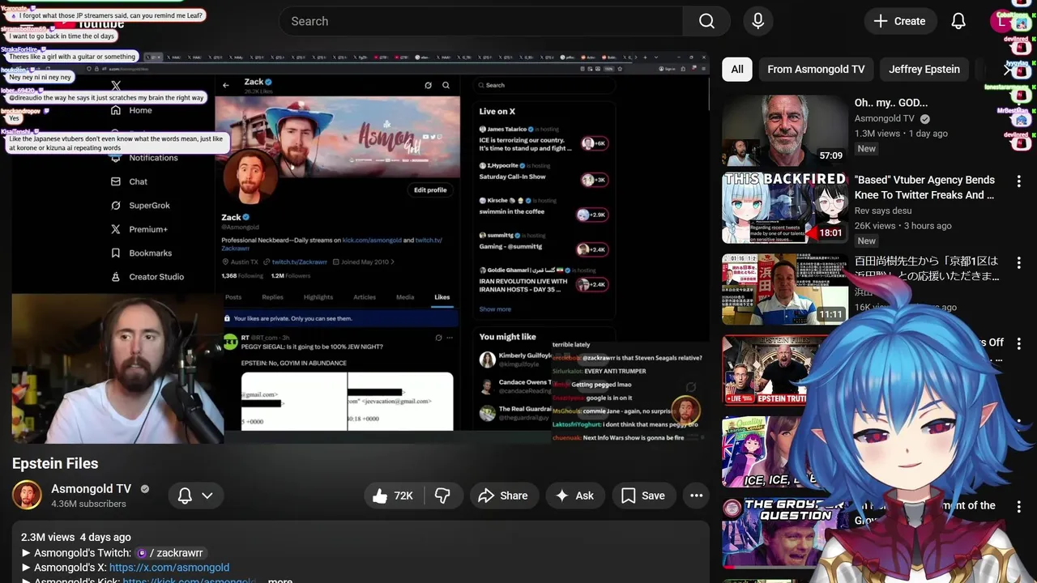Image resolution: width=1037 pixels, height=583 pixels.
Task: Click the YouTube search magnifier button
Action: (x=706, y=21)
